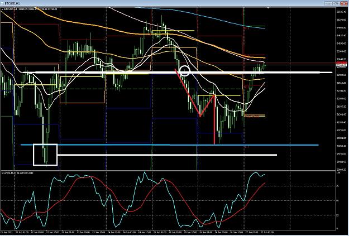Viewport: 349px width, 236px height.
Task: Minimize the BTCUSD,H1 chart window
Action: pos(328,3)
